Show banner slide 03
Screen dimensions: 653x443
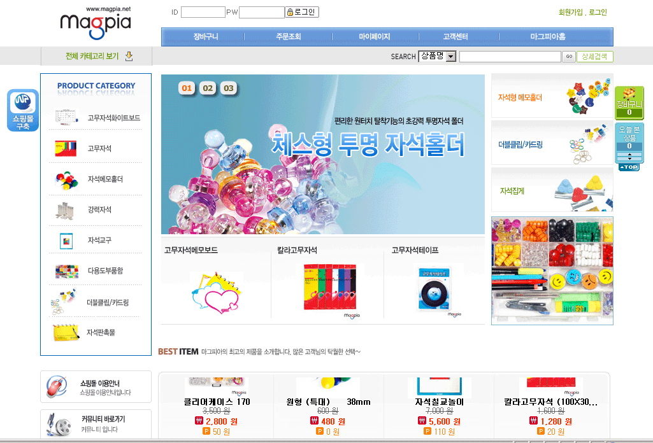point(229,88)
